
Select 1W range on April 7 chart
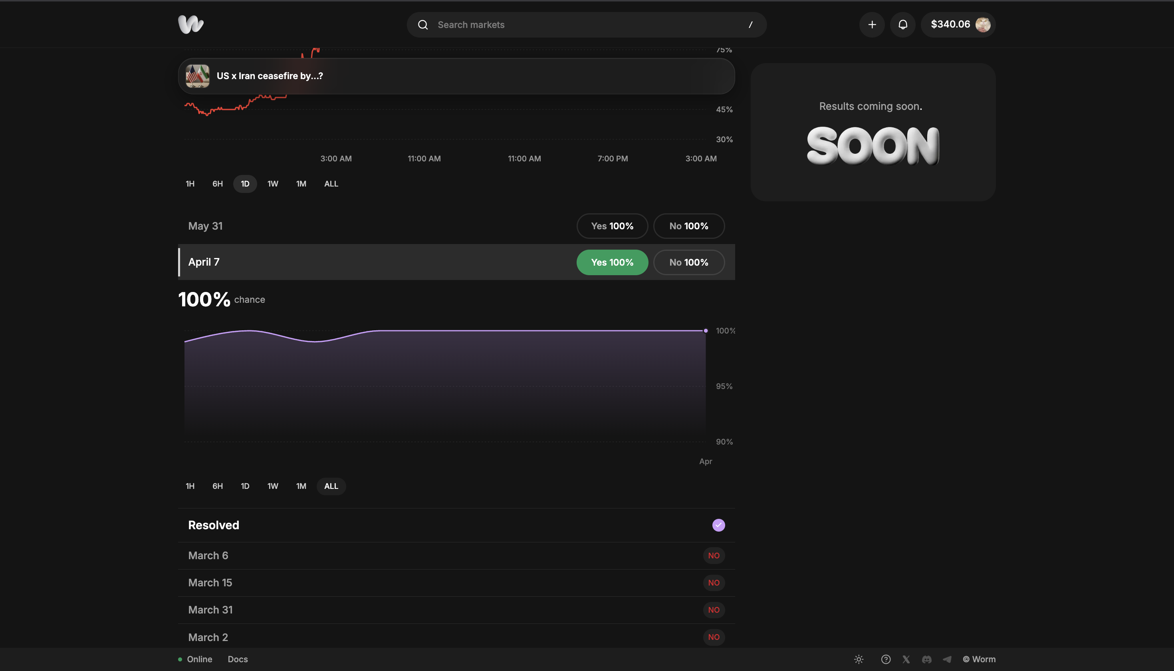point(273,486)
